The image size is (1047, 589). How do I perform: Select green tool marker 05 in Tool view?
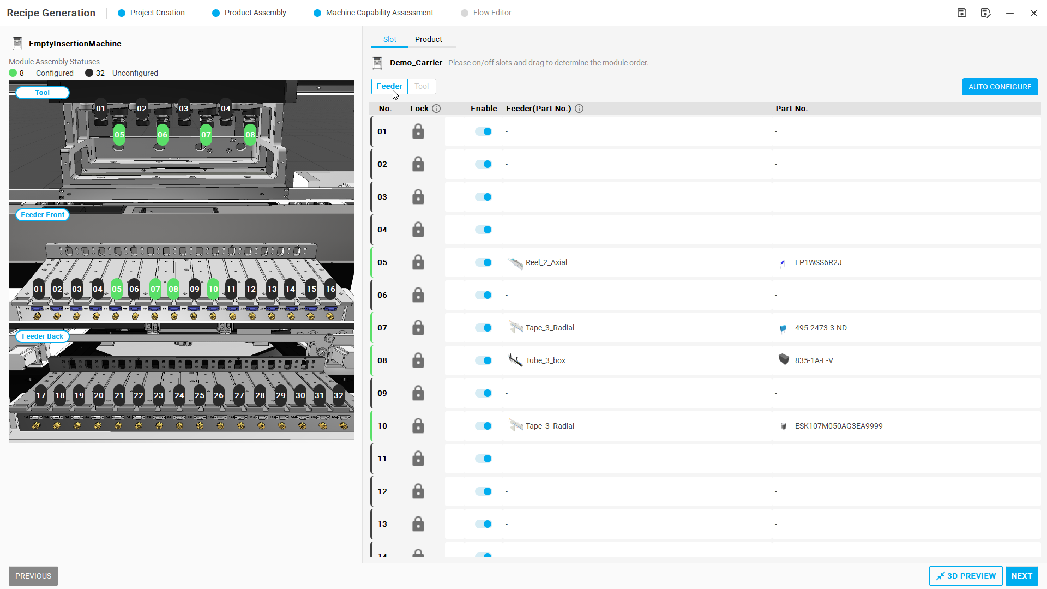point(119,135)
